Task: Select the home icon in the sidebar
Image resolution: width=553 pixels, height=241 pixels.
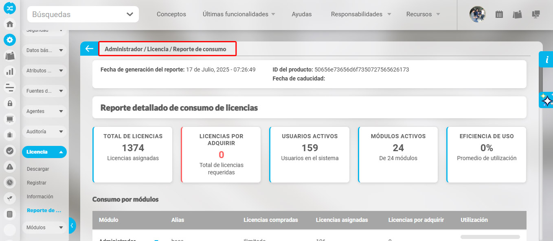Action: click(x=9, y=24)
